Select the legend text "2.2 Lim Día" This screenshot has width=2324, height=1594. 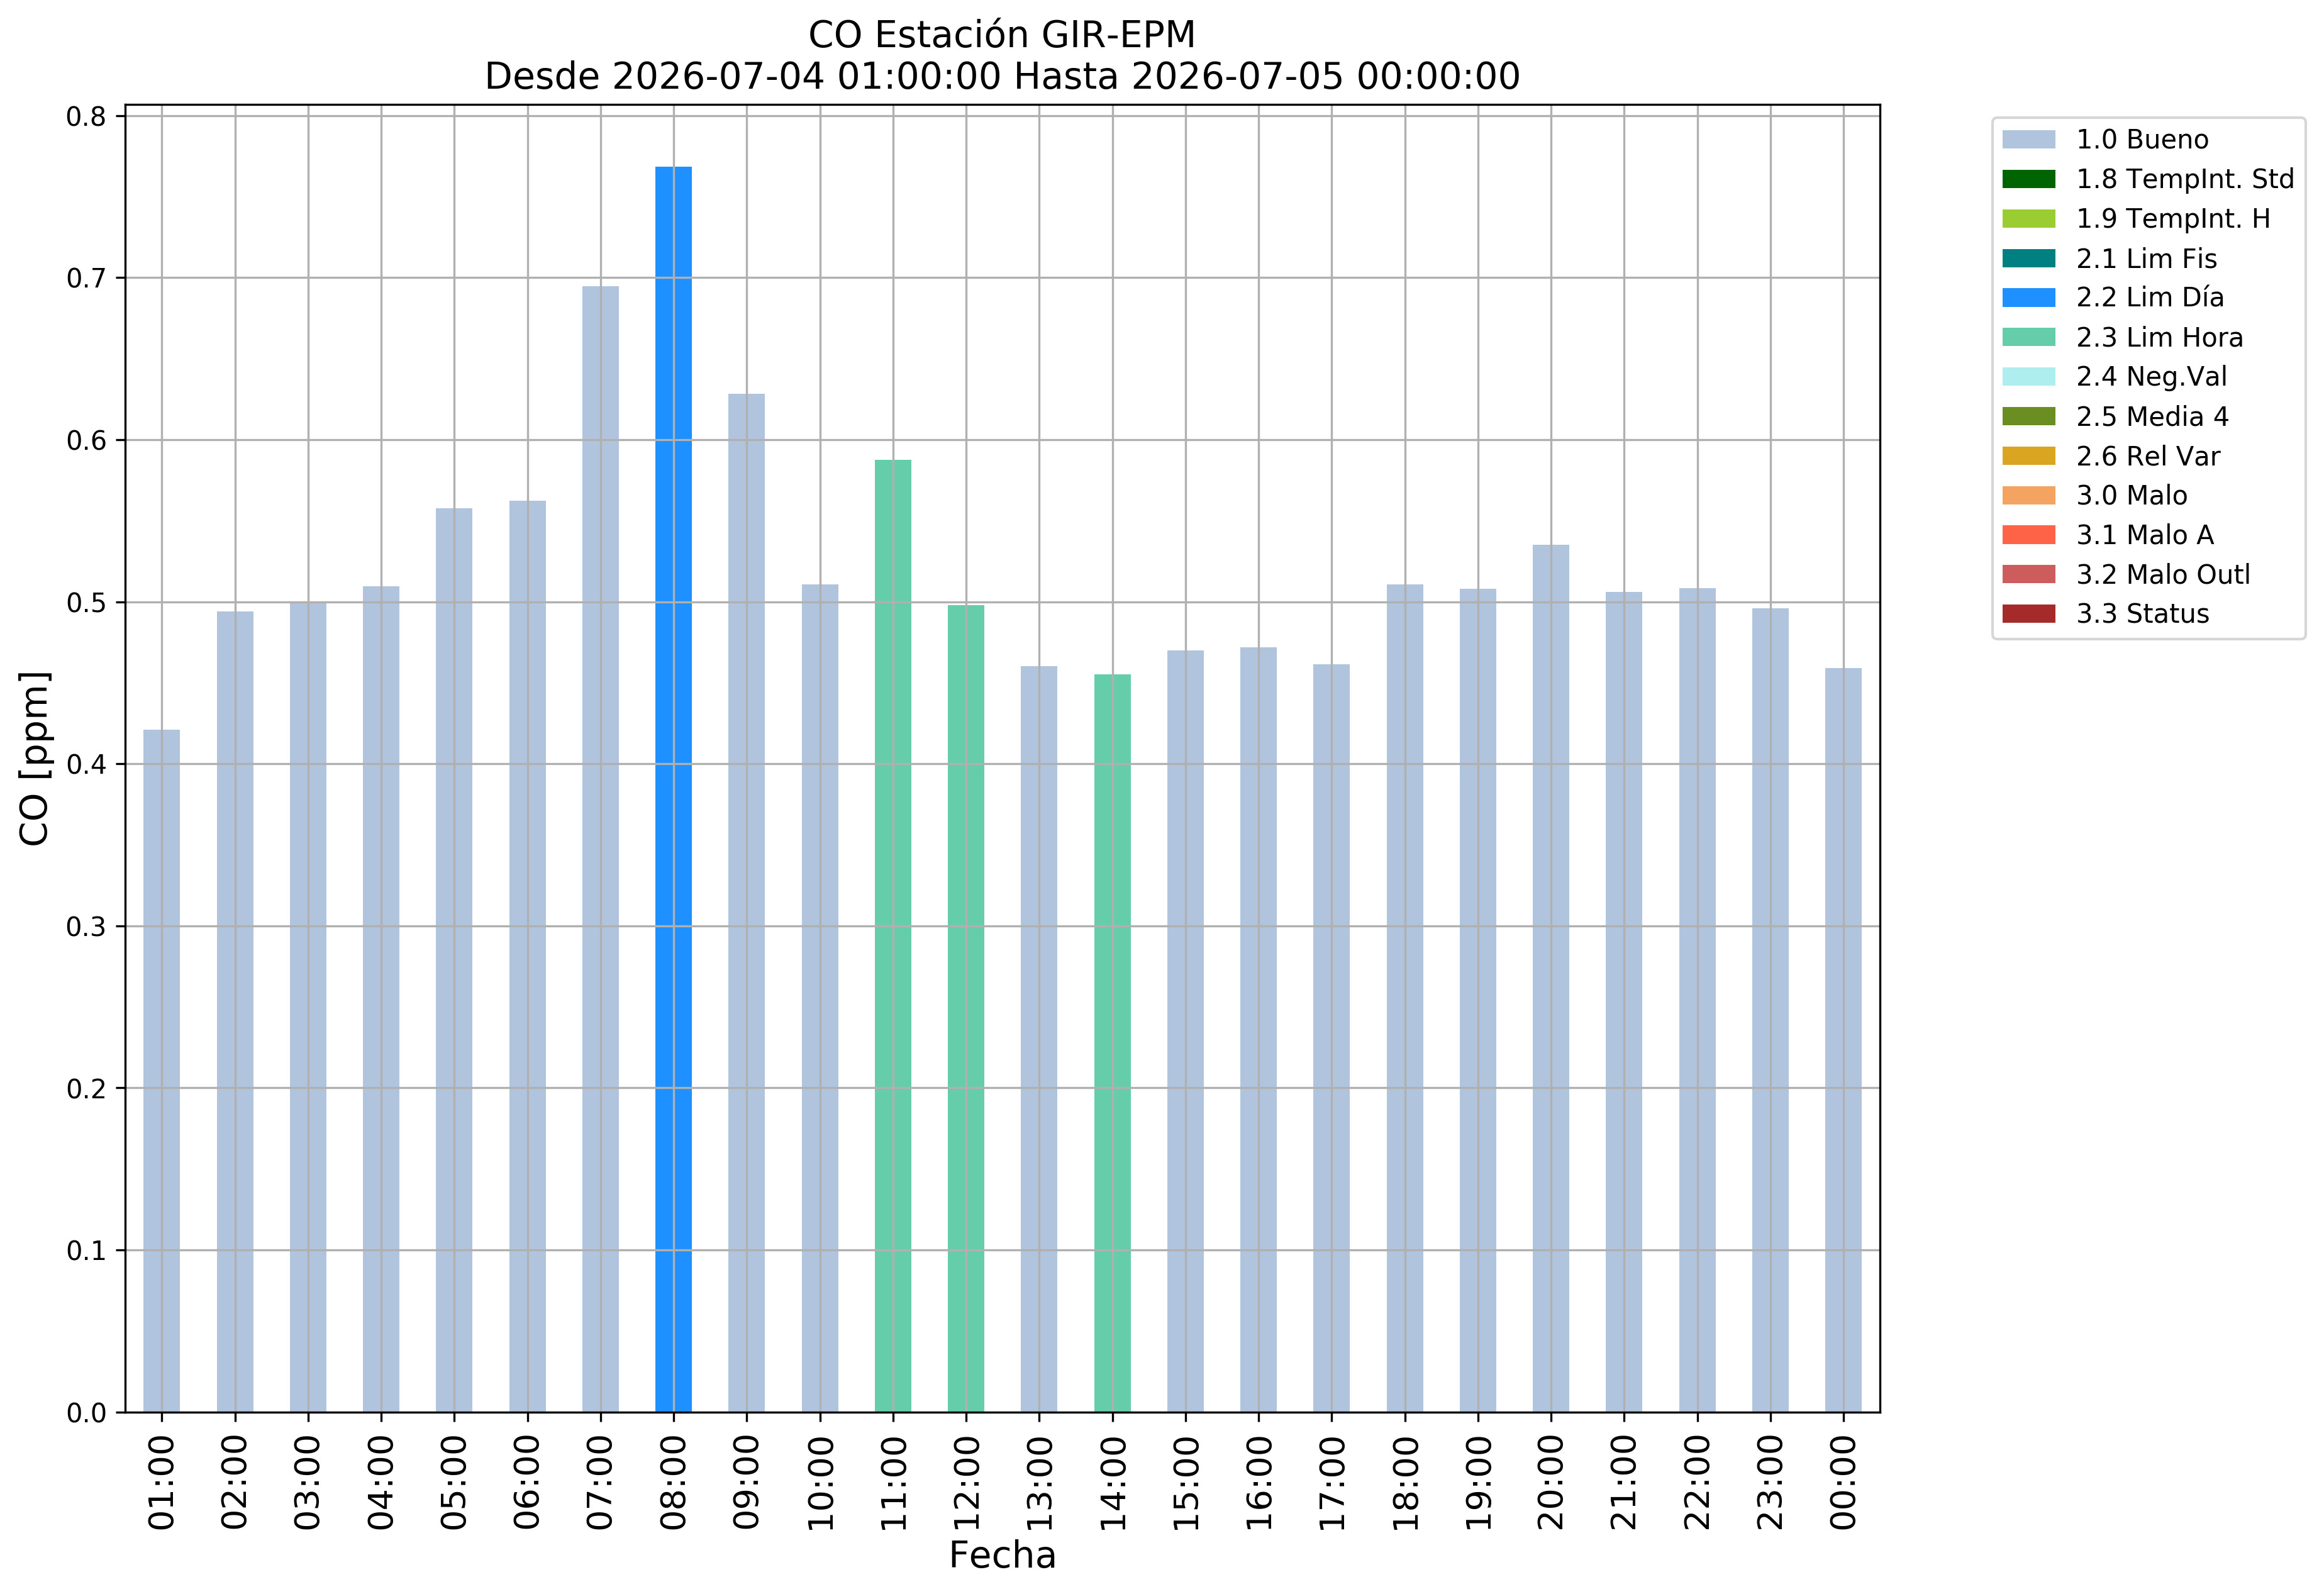(x=2150, y=298)
